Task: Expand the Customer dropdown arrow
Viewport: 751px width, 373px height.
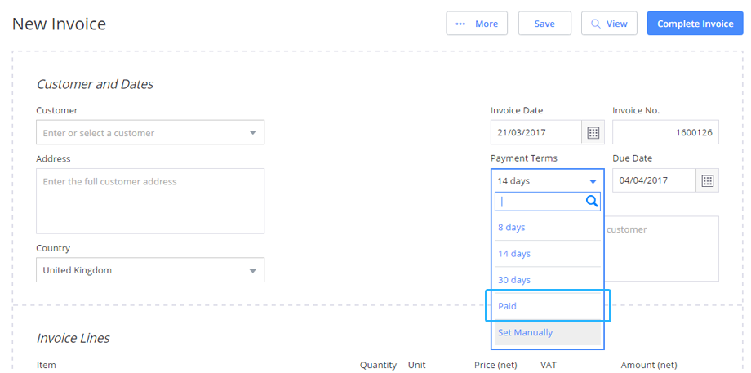Action: (x=253, y=133)
